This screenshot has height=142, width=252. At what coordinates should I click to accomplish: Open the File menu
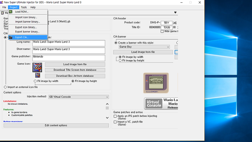pyautogui.click(x=4, y=7)
